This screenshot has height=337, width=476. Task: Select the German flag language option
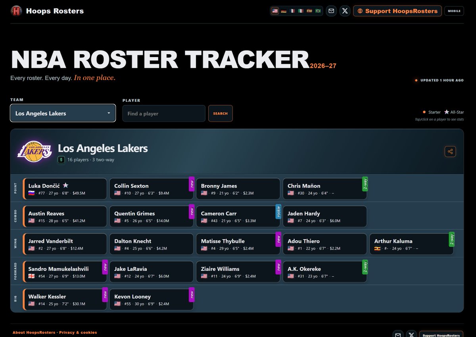click(x=284, y=11)
